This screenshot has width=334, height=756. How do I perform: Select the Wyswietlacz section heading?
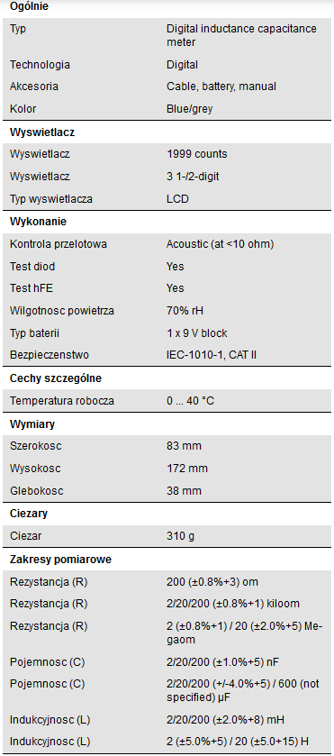click(42, 132)
